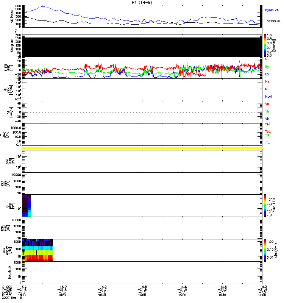Click the -15.0 X-GSE position value
The image size is (284, 303).
coord(62,287)
